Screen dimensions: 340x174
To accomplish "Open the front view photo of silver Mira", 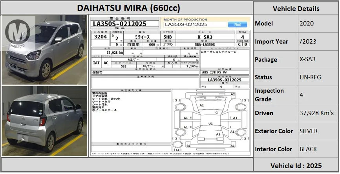I will pos(44,49).
